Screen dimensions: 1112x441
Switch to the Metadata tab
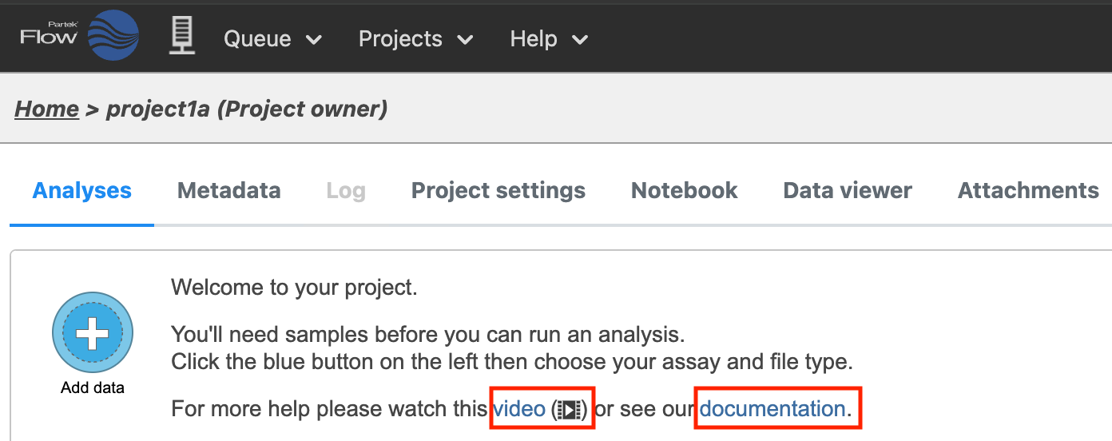point(229,190)
